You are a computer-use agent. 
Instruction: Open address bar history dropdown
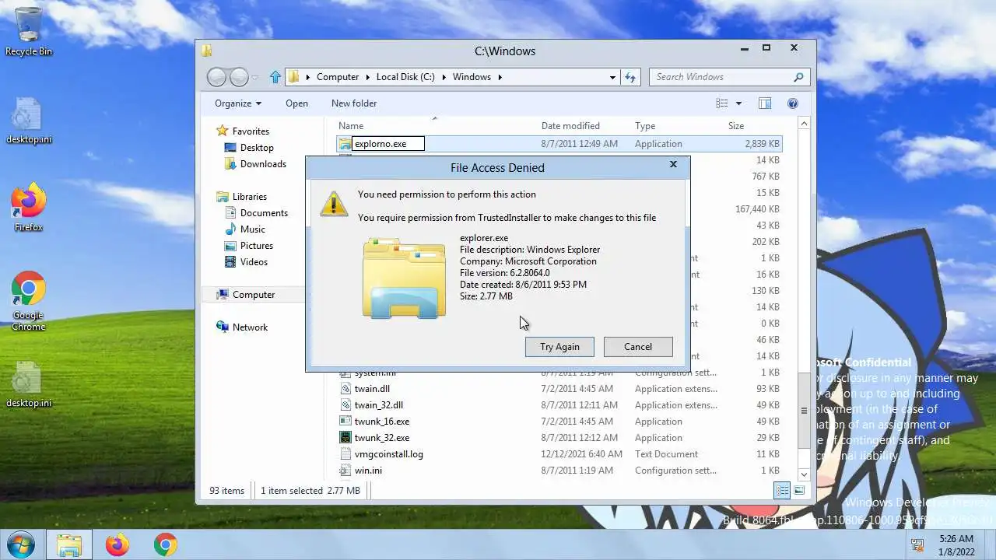(613, 77)
